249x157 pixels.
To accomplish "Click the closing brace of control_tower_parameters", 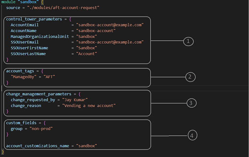I will point(7,60).
